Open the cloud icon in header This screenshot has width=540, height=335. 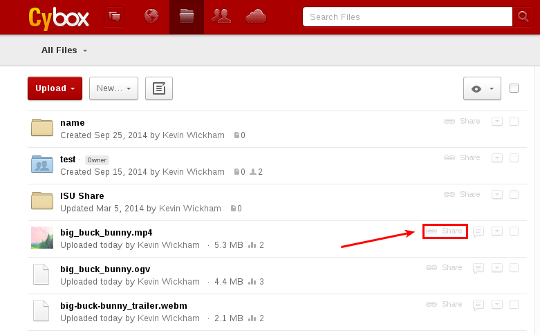(x=256, y=17)
